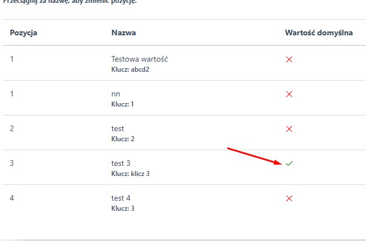Select the name test 3
Viewport: 366px width, 241px height.
(121, 163)
